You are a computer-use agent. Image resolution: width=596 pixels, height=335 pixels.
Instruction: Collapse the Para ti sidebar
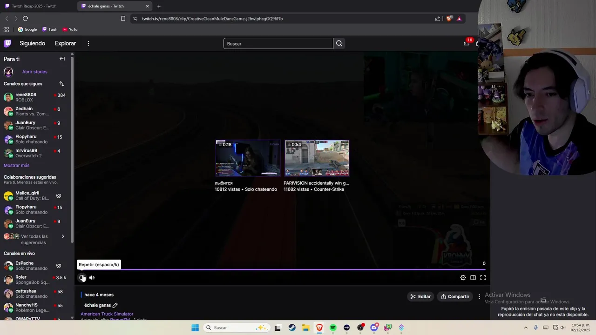[x=62, y=59]
